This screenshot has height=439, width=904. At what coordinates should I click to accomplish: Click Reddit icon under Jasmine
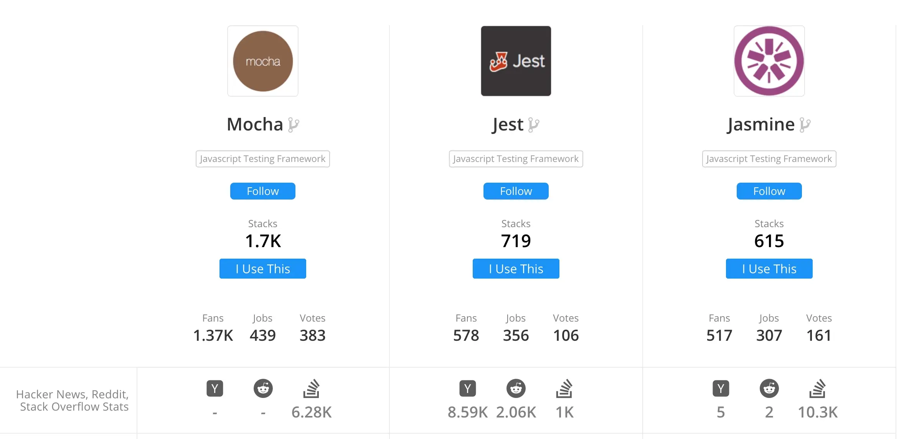pyautogui.click(x=769, y=388)
